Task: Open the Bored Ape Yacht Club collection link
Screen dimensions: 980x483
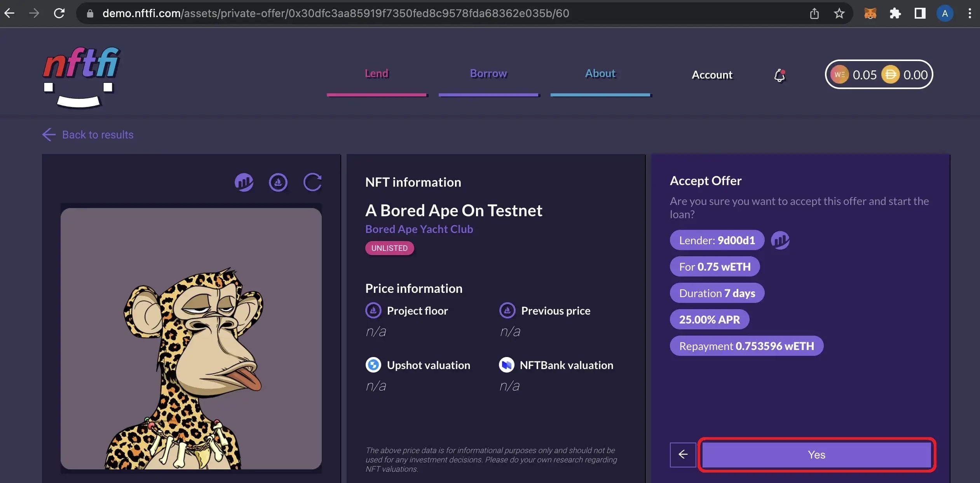Action: [419, 229]
